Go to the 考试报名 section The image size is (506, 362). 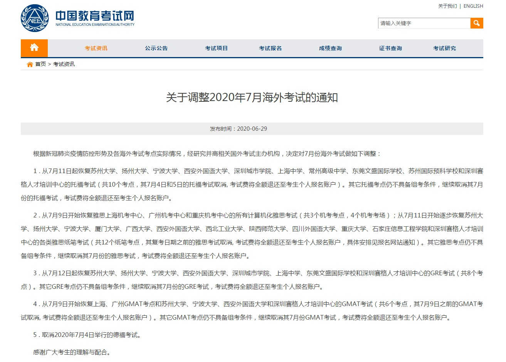click(270, 48)
